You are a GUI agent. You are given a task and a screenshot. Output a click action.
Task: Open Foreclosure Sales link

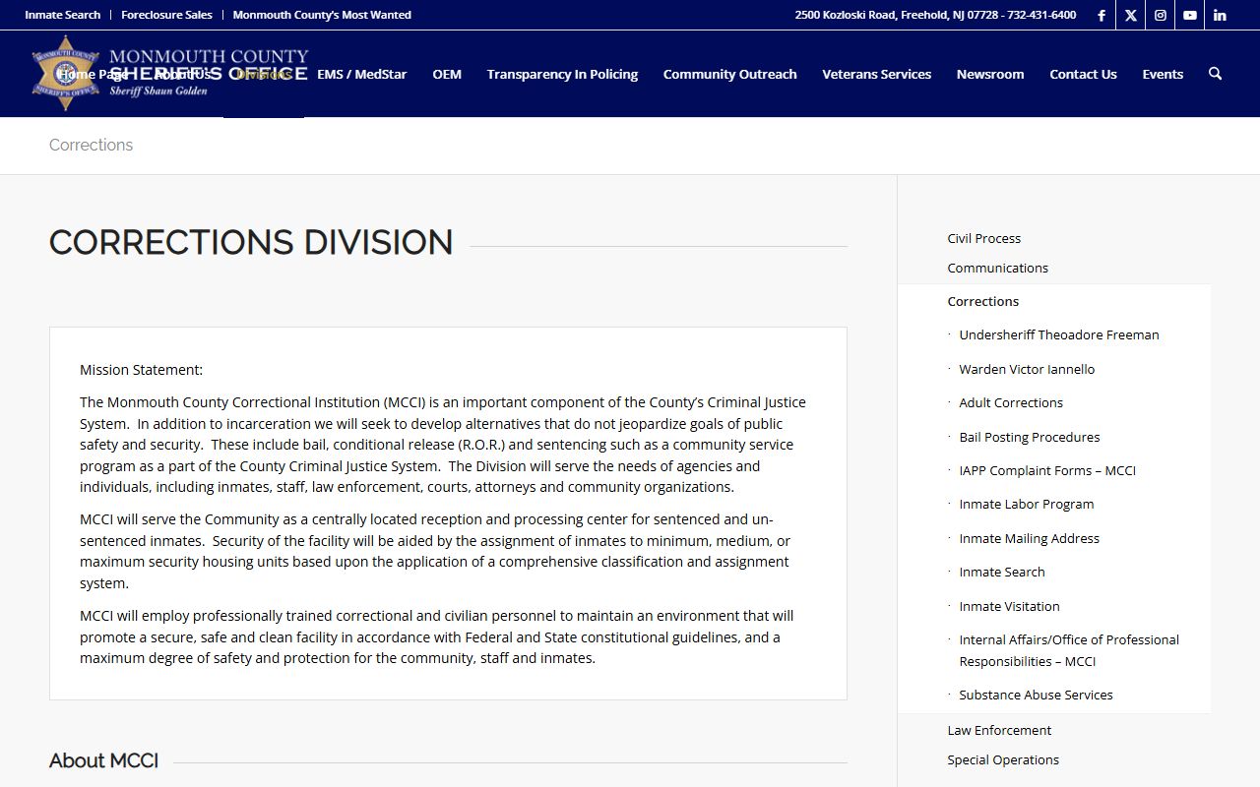[166, 15]
